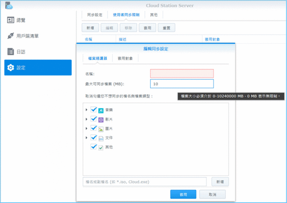Switch to 套用對象 tab in dialog
Image resolution: width=287 pixels, height=203 pixels.
(x=125, y=58)
